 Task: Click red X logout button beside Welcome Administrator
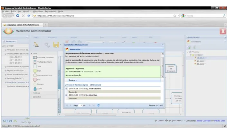223,31
